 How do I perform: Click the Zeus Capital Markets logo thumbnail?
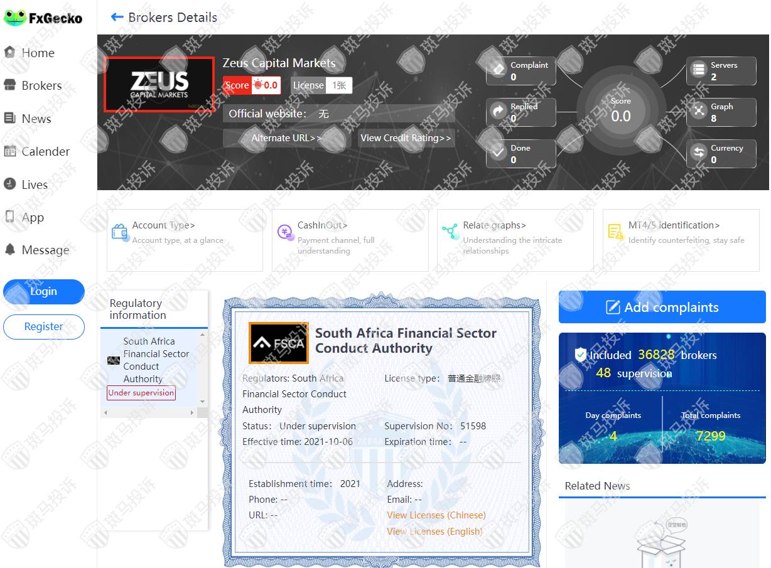coord(159,84)
